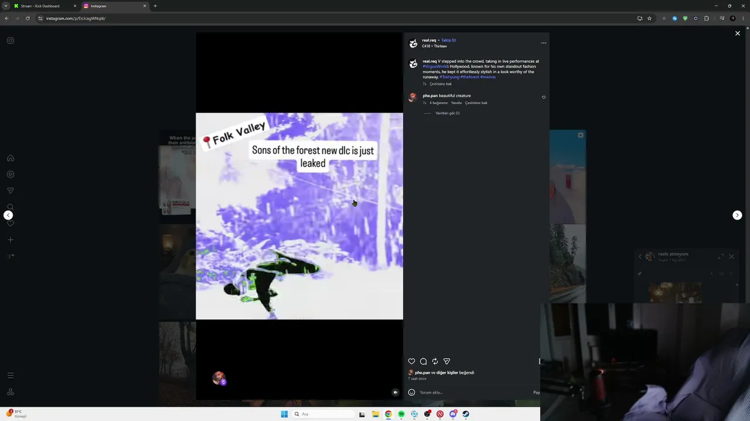Open the C418 • Thirteen audio link
Screen dimensions: 750x421
tap(434, 46)
